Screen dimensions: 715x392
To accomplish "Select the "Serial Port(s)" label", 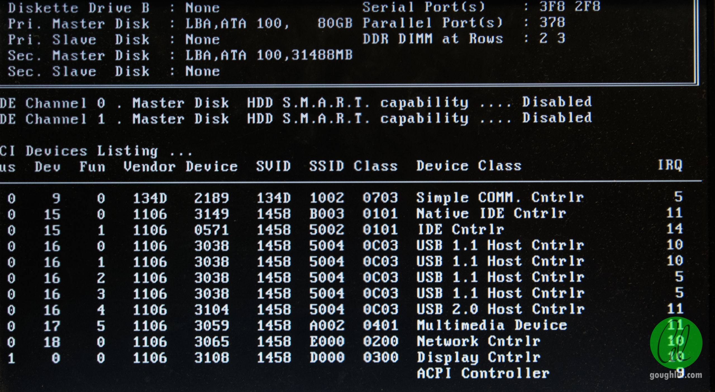I will pos(424,7).
